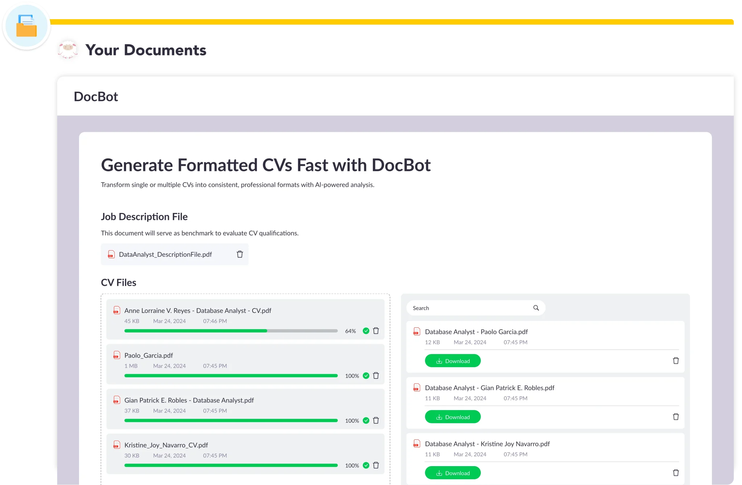Delete Gian Patrick E. Robles upload
The image size is (742, 485).
(376, 421)
